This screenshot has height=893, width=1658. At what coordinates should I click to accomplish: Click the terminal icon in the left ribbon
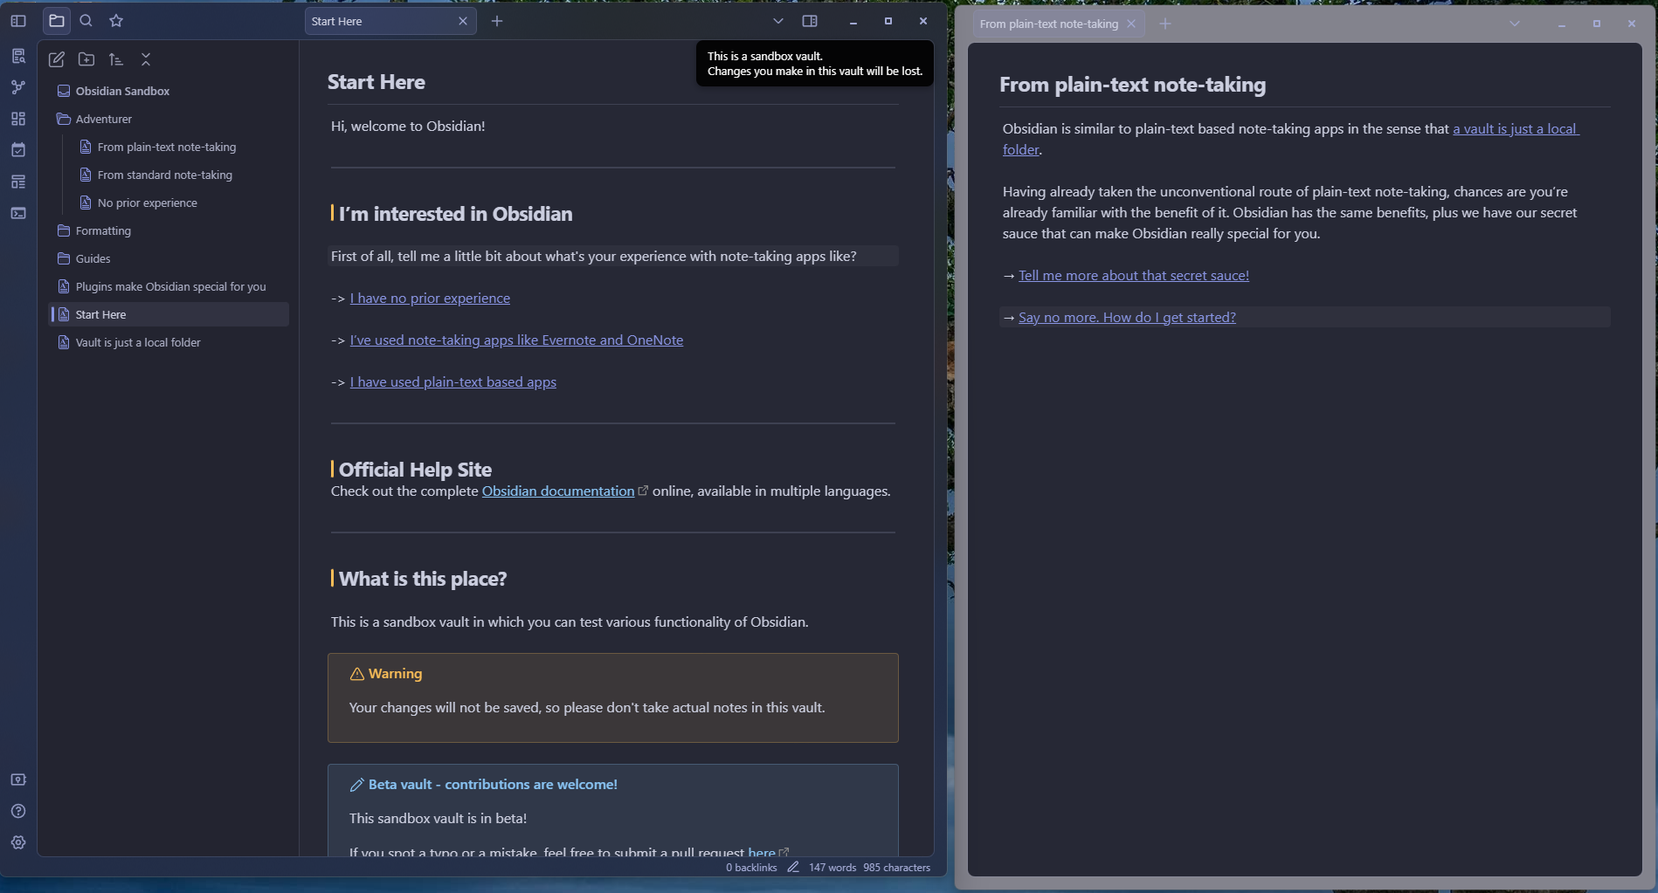18,213
